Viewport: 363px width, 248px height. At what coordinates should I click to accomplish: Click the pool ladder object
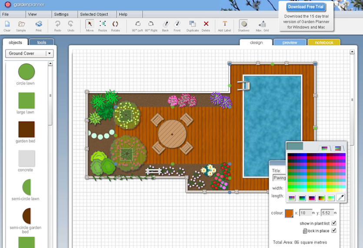[244, 86]
